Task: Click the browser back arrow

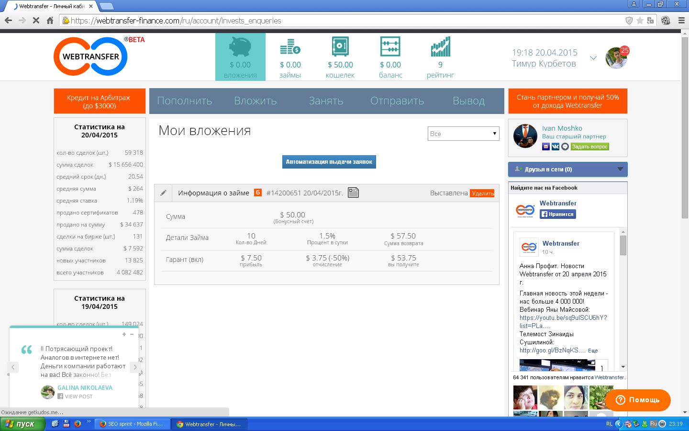Action: pyautogui.click(x=8, y=21)
